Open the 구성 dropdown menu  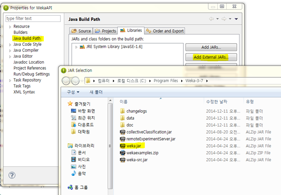pyautogui.click(x=73, y=92)
